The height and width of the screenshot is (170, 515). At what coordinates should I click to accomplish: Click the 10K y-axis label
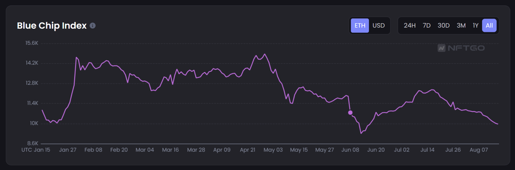point(33,123)
